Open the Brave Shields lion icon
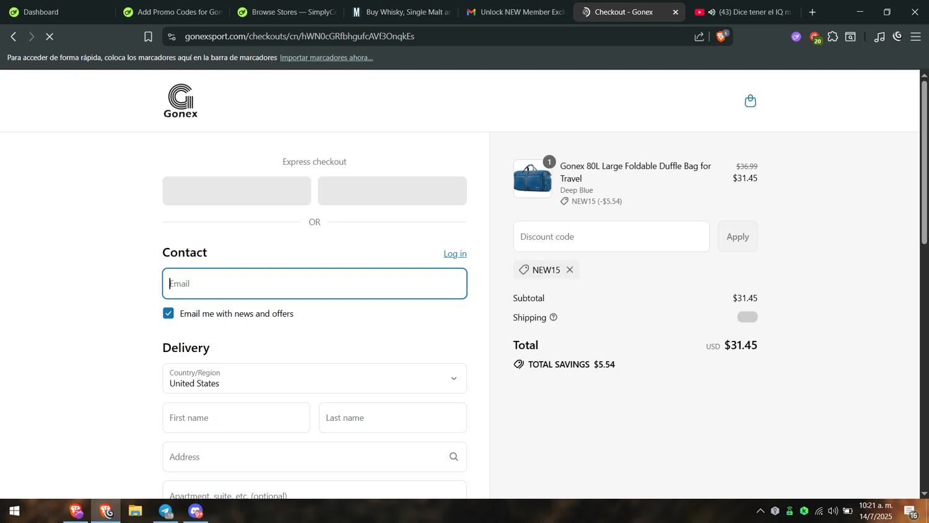 722,37
